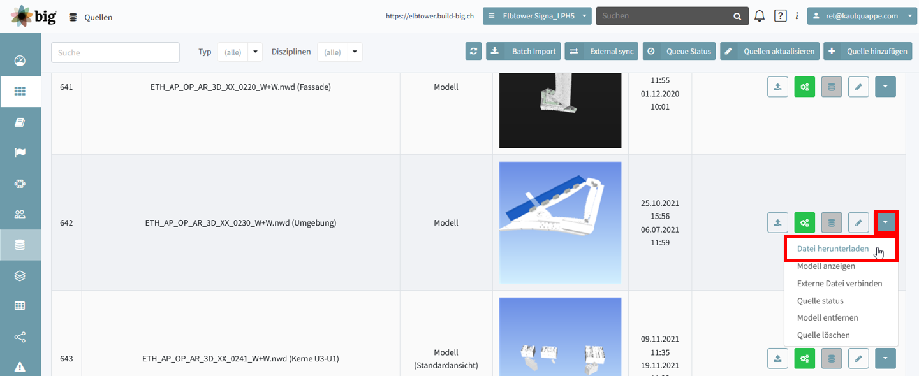Choose Modell entfernen menu entry
This screenshot has height=376, width=919.
tap(827, 317)
